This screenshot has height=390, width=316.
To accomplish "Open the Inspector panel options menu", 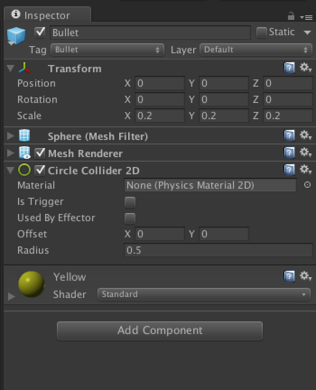I will pos(307,18).
